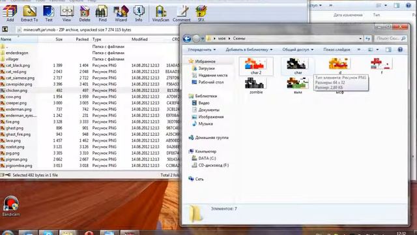Select the char 2 skin thumbnail
Viewport: 417px width, 235px height.
[256, 67]
